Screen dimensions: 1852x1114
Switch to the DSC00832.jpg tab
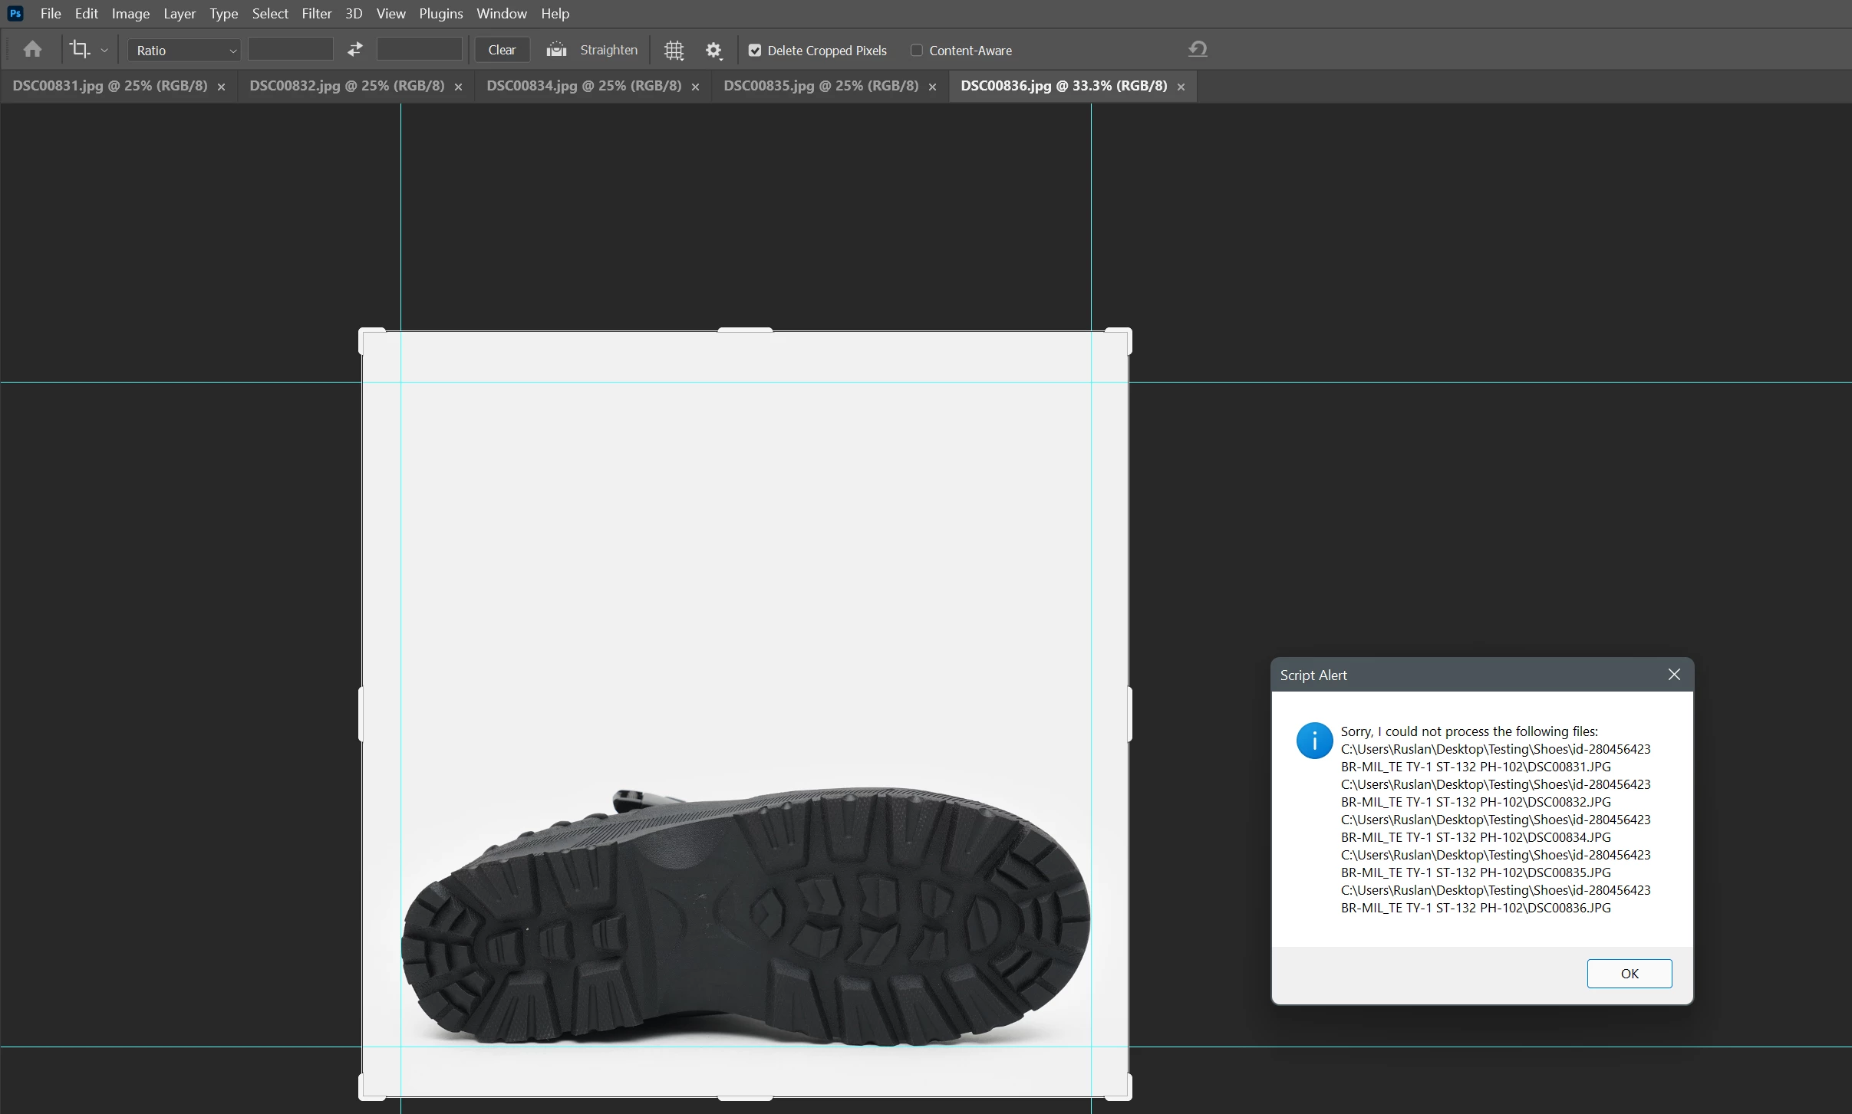pos(347,86)
